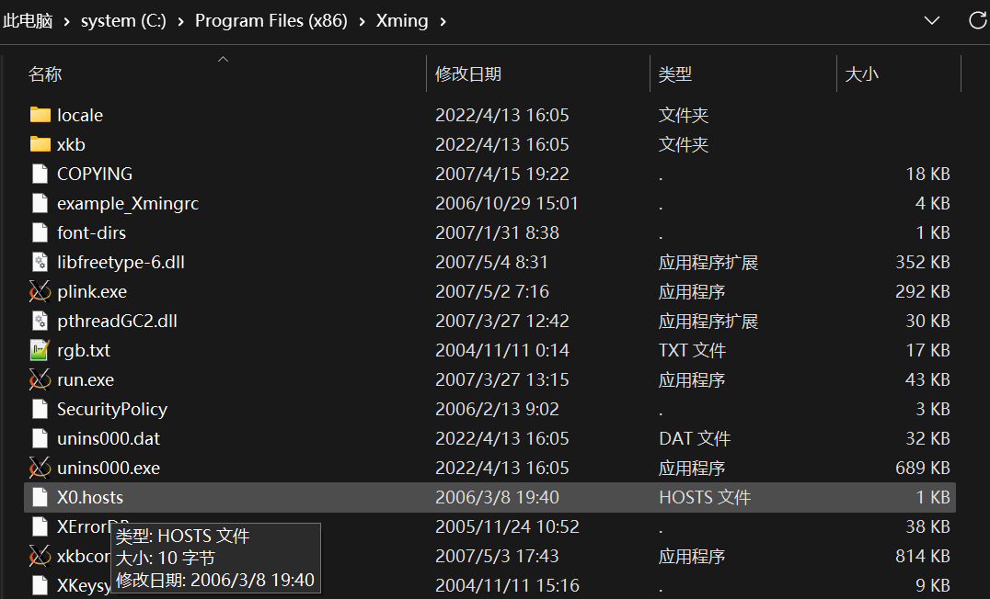Navigate to Program Files (x86) breadcrumb

point(271,21)
